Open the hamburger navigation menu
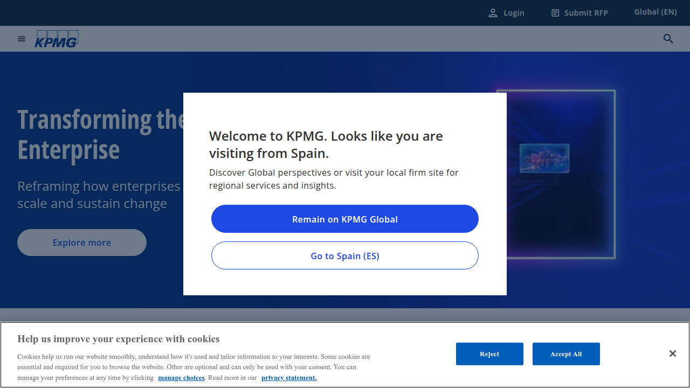Image resolution: width=690 pixels, height=388 pixels. (x=22, y=39)
